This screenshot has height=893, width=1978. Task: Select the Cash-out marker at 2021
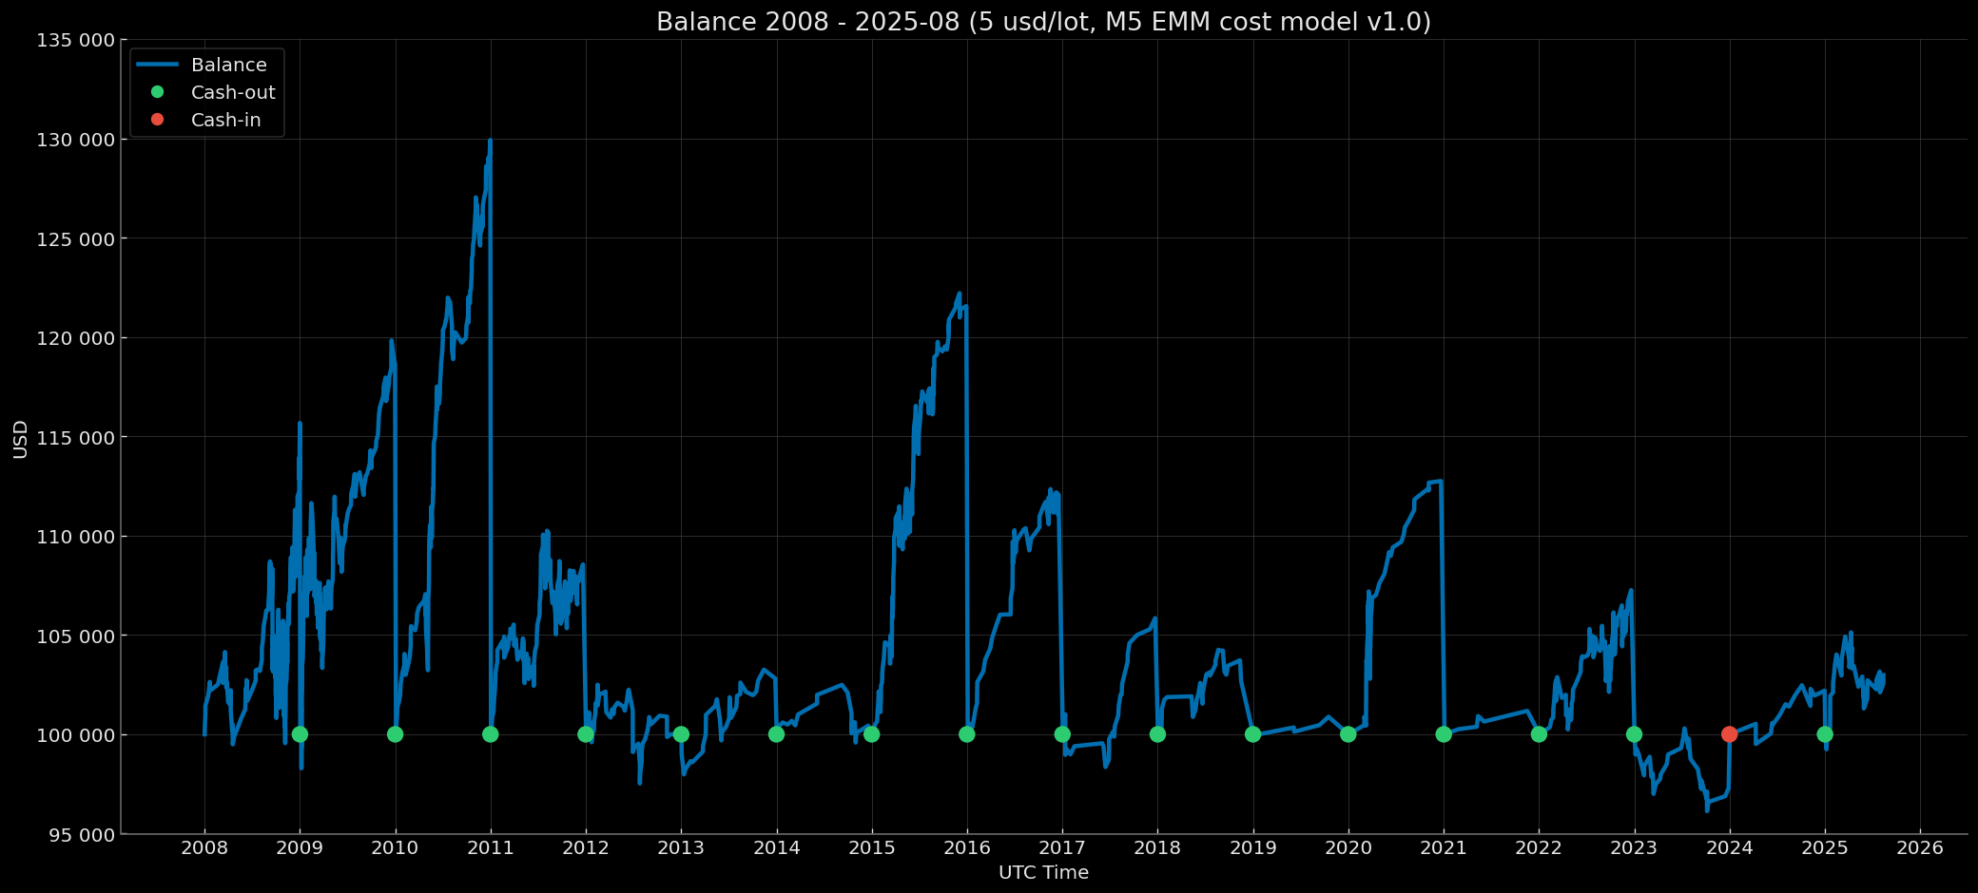(1444, 733)
